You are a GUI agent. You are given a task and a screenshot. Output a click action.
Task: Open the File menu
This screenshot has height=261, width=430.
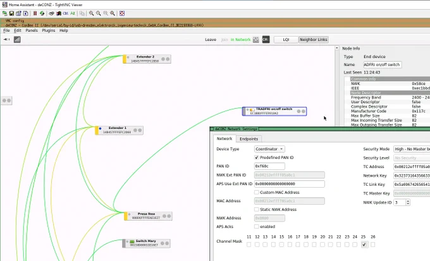pos(6,30)
